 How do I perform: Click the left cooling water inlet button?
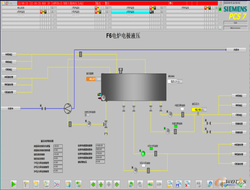pyautogui.click(x=11, y=109)
